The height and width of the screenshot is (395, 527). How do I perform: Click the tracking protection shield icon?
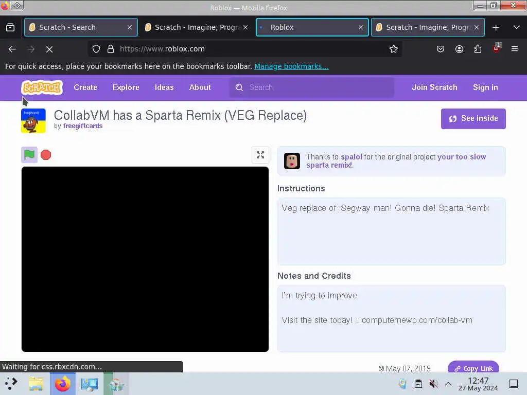click(x=96, y=49)
